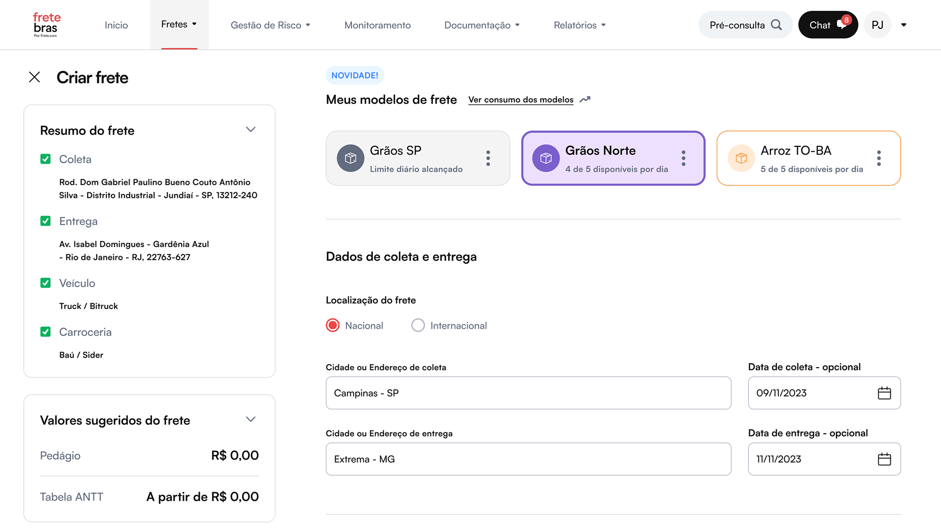
Task: Open options menu on Grãos SP model card
Action: point(488,158)
